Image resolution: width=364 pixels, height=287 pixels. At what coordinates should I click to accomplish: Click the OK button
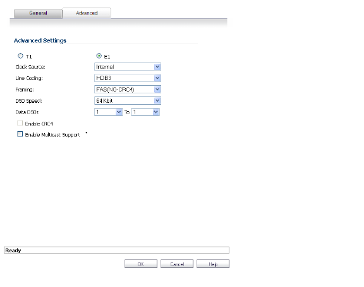[141, 264]
